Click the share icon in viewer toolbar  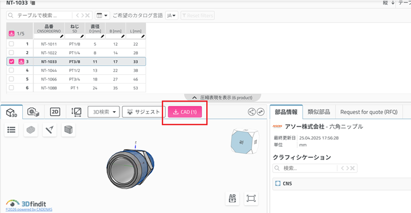pyautogui.click(x=251, y=112)
